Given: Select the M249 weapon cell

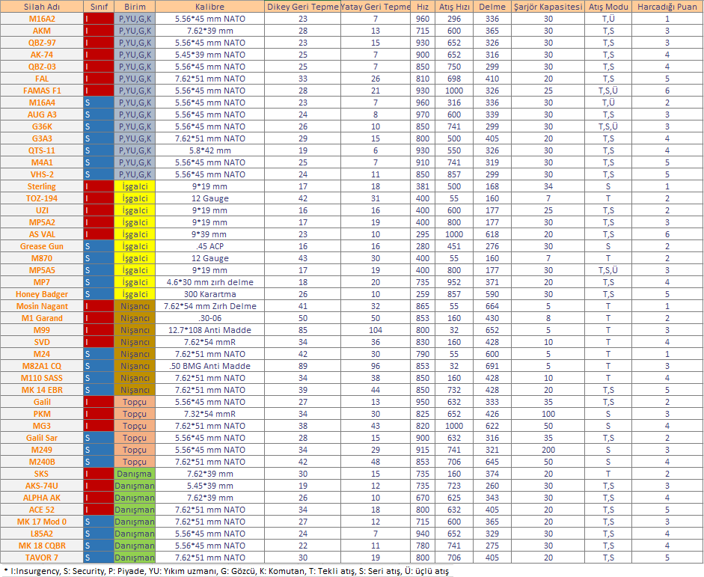Looking at the screenshot, I should pyautogui.click(x=42, y=450).
